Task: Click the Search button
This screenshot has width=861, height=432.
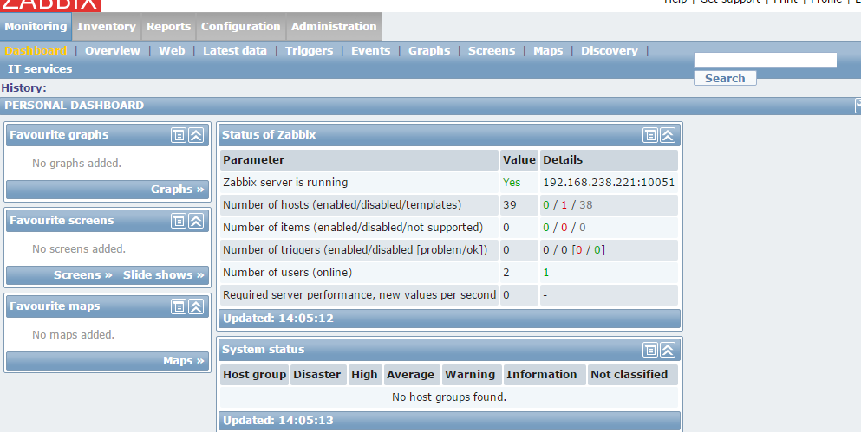Action: 725,78
